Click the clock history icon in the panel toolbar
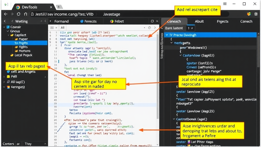This screenshot has height=147, width=261. click(149, 27)
